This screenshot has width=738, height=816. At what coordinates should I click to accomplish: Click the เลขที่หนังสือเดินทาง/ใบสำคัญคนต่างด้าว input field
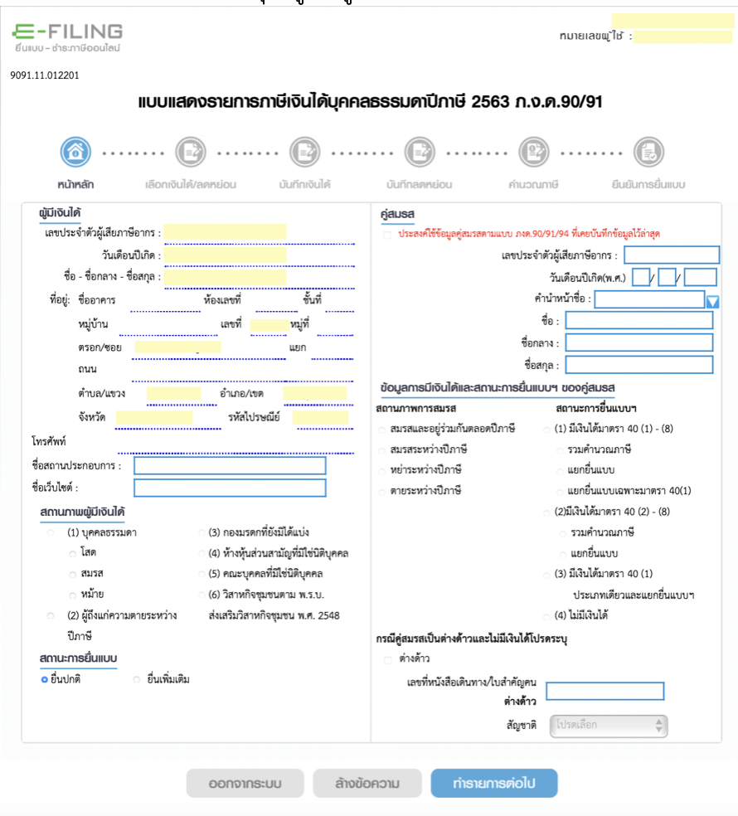click(x=605, y=691)
